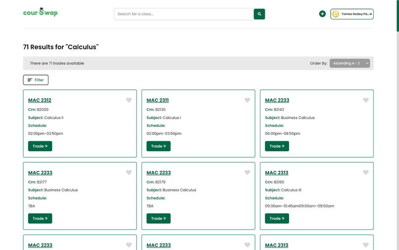Click Trade for Business Calculus Crn 82143
This screenshot has width=399, height=250.
tap(277, 146)
